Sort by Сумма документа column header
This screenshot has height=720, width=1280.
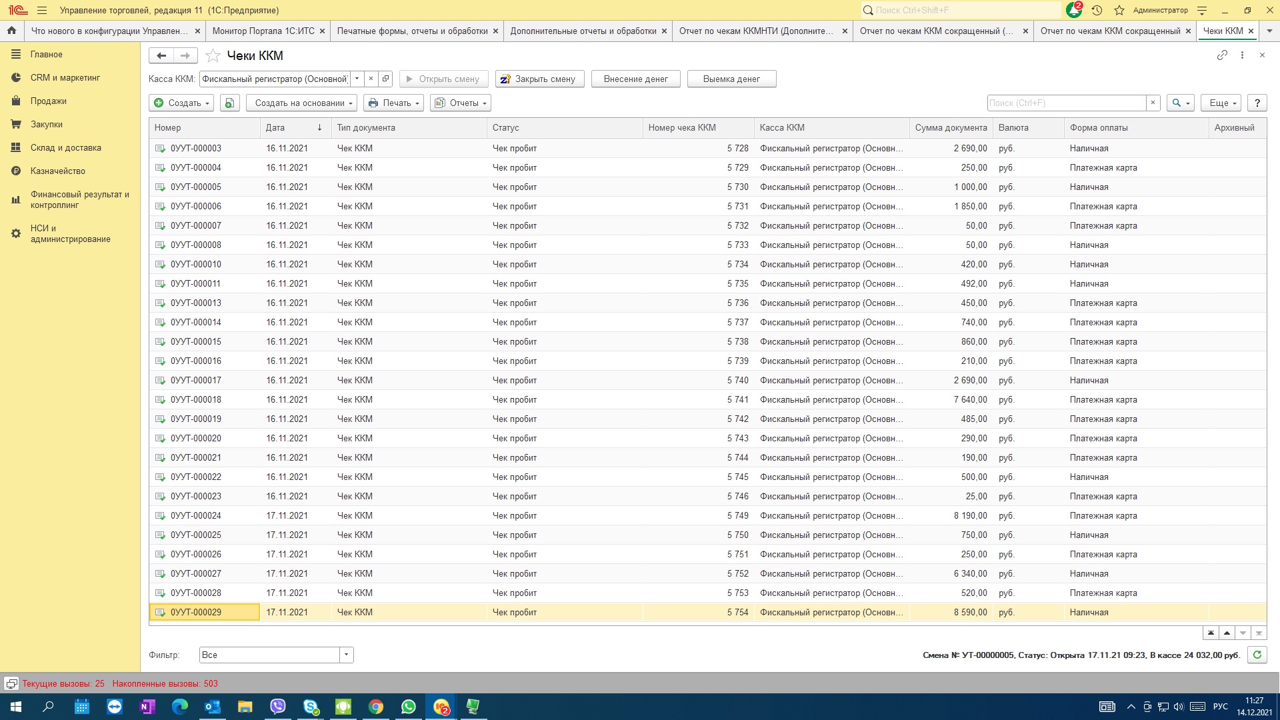point(951,127)
